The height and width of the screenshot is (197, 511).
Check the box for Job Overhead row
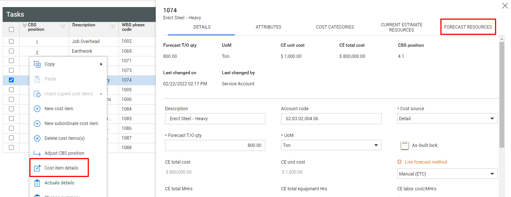(11, 42)
